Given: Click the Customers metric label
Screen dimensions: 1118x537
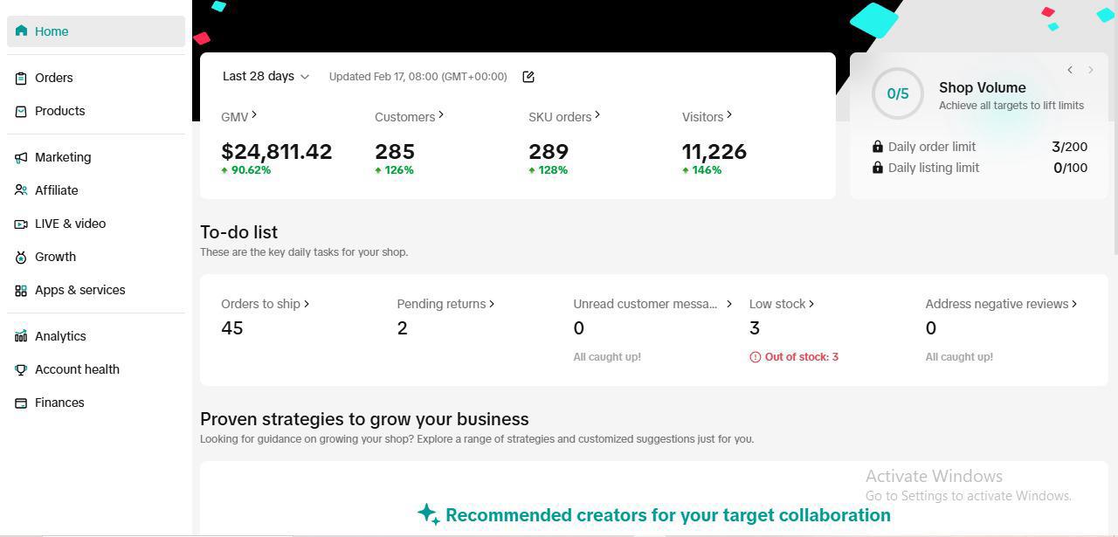Looking at the screenshot, I should [404, 117].
